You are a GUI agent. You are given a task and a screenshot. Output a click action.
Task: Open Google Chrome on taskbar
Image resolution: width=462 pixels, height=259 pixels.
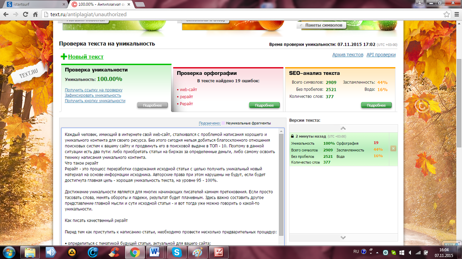tap(134, 252)
